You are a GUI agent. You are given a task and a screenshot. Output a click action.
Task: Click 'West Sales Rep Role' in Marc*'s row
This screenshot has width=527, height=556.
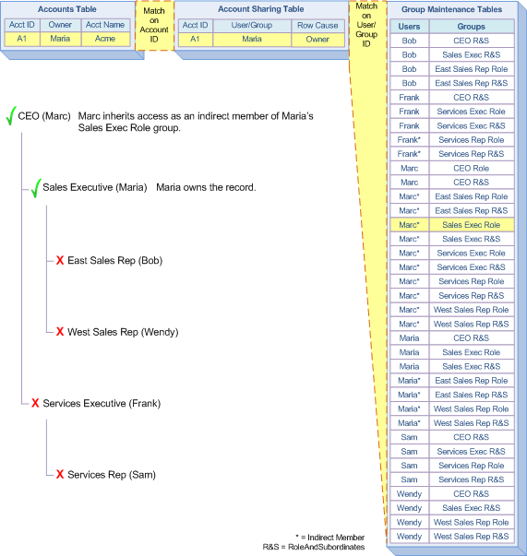click(472, 310)
